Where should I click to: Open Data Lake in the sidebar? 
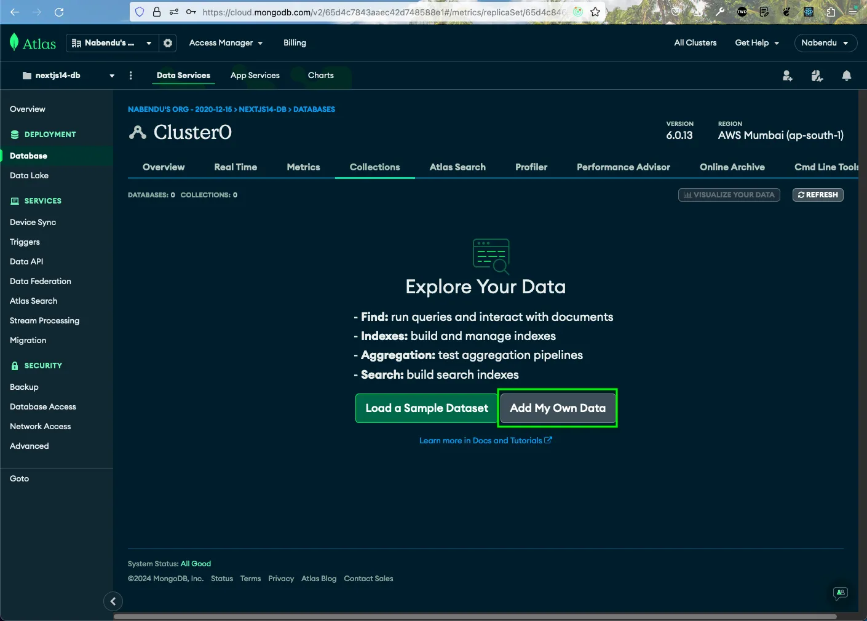point(29,176)
